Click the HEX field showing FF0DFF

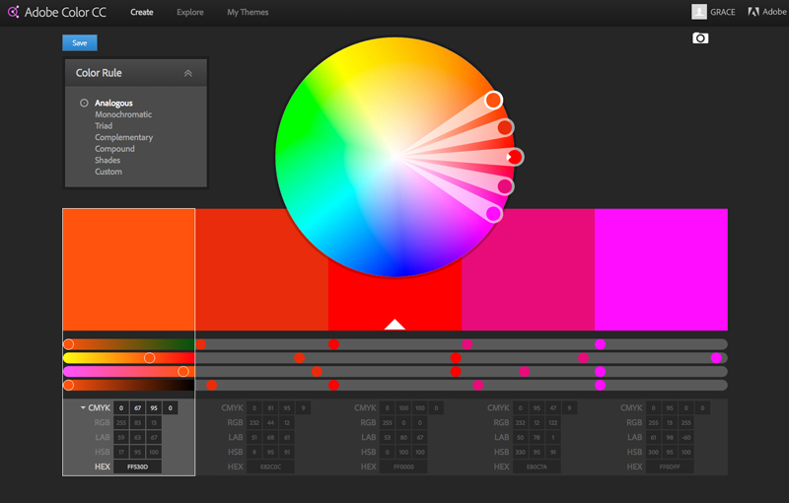(x=670, y=467)
